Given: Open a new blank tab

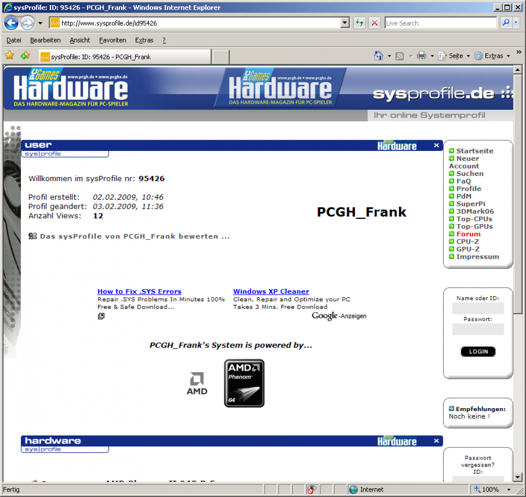Looking at the screenshot, I should tap(221, 57).
